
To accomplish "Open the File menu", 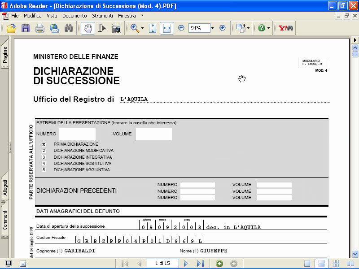I will (15, 16).
